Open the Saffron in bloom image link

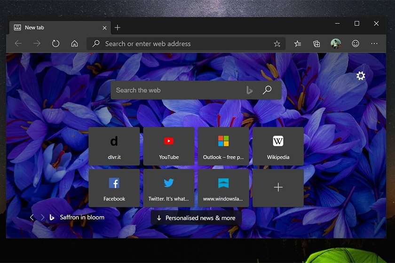click(82, 217)
